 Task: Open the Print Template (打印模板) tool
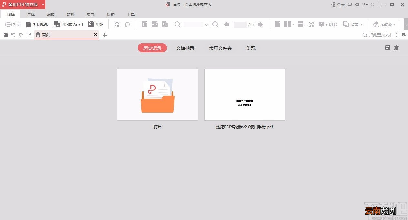tap(37, 24)
